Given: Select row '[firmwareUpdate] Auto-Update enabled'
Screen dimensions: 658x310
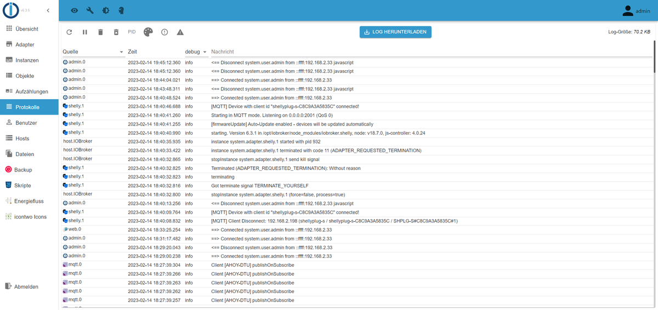Looking at the screenshot, I should tap(356, 124).
